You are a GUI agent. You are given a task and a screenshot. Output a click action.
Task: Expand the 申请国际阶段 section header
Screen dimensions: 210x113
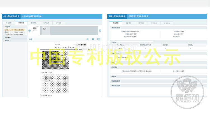coord(159,81)
